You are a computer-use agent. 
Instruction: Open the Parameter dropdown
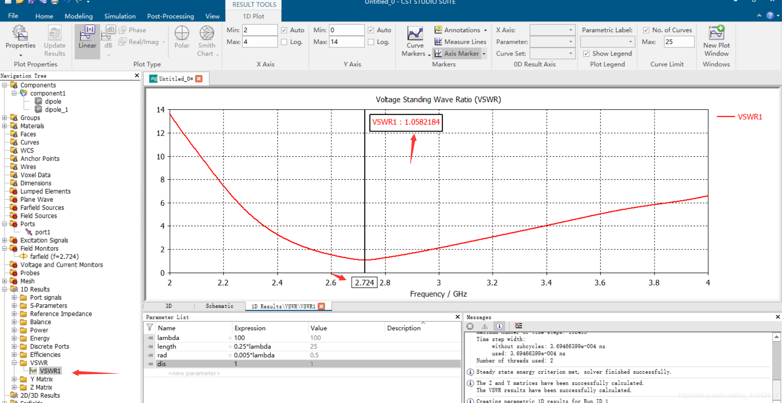[552, 42]
